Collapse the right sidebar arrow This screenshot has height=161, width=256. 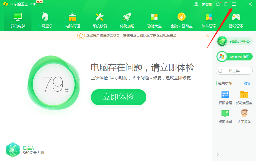coord(217,155)
